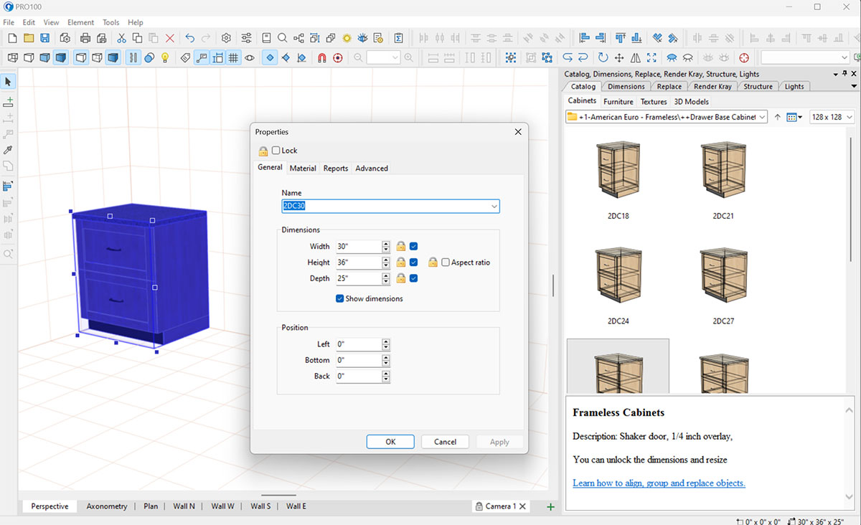Enable the Aspect ratio checkbox

446,262
